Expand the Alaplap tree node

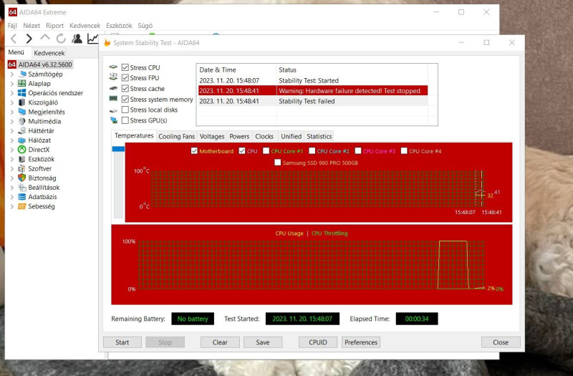[11, 84]
